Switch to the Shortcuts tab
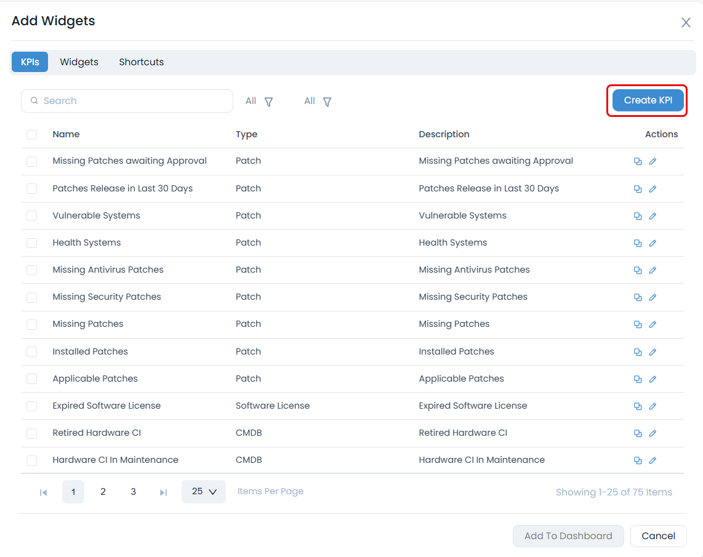This screenshot has height=557, width=703. point(141,62)
